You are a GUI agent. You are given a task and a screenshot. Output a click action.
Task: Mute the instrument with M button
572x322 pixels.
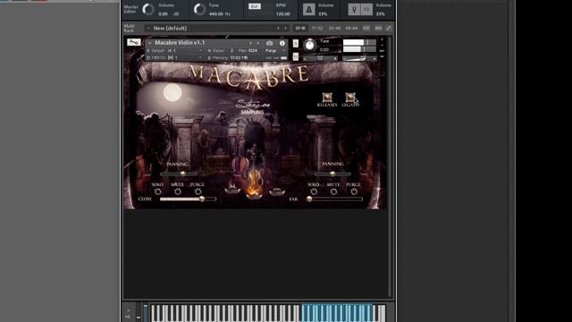click(x=296, y=56)
